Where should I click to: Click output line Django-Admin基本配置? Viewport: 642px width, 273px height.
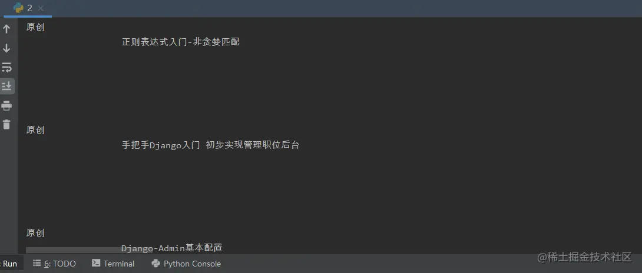pos(172,248)
